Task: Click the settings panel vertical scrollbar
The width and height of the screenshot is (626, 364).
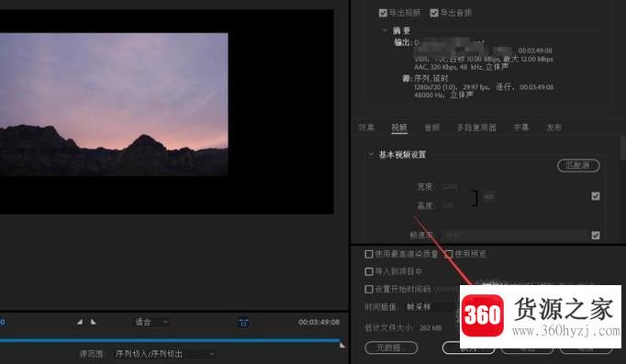Action: point(623,148)
